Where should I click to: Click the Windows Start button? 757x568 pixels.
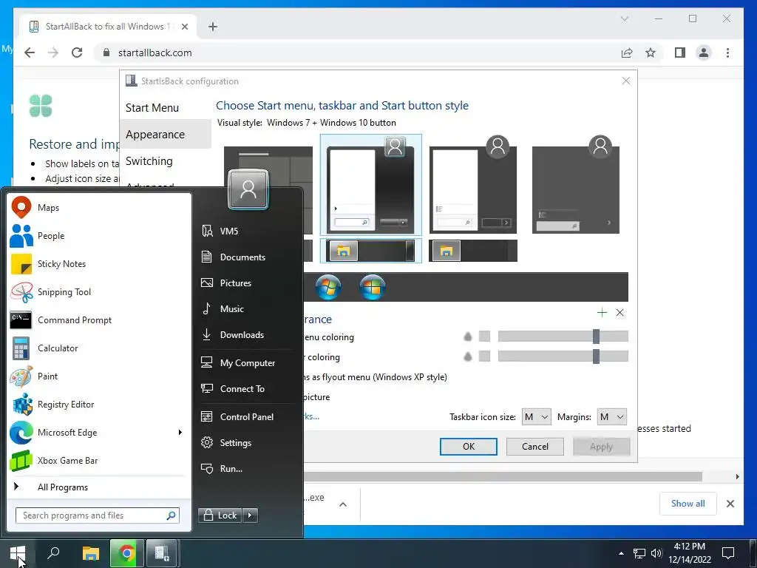18,553
